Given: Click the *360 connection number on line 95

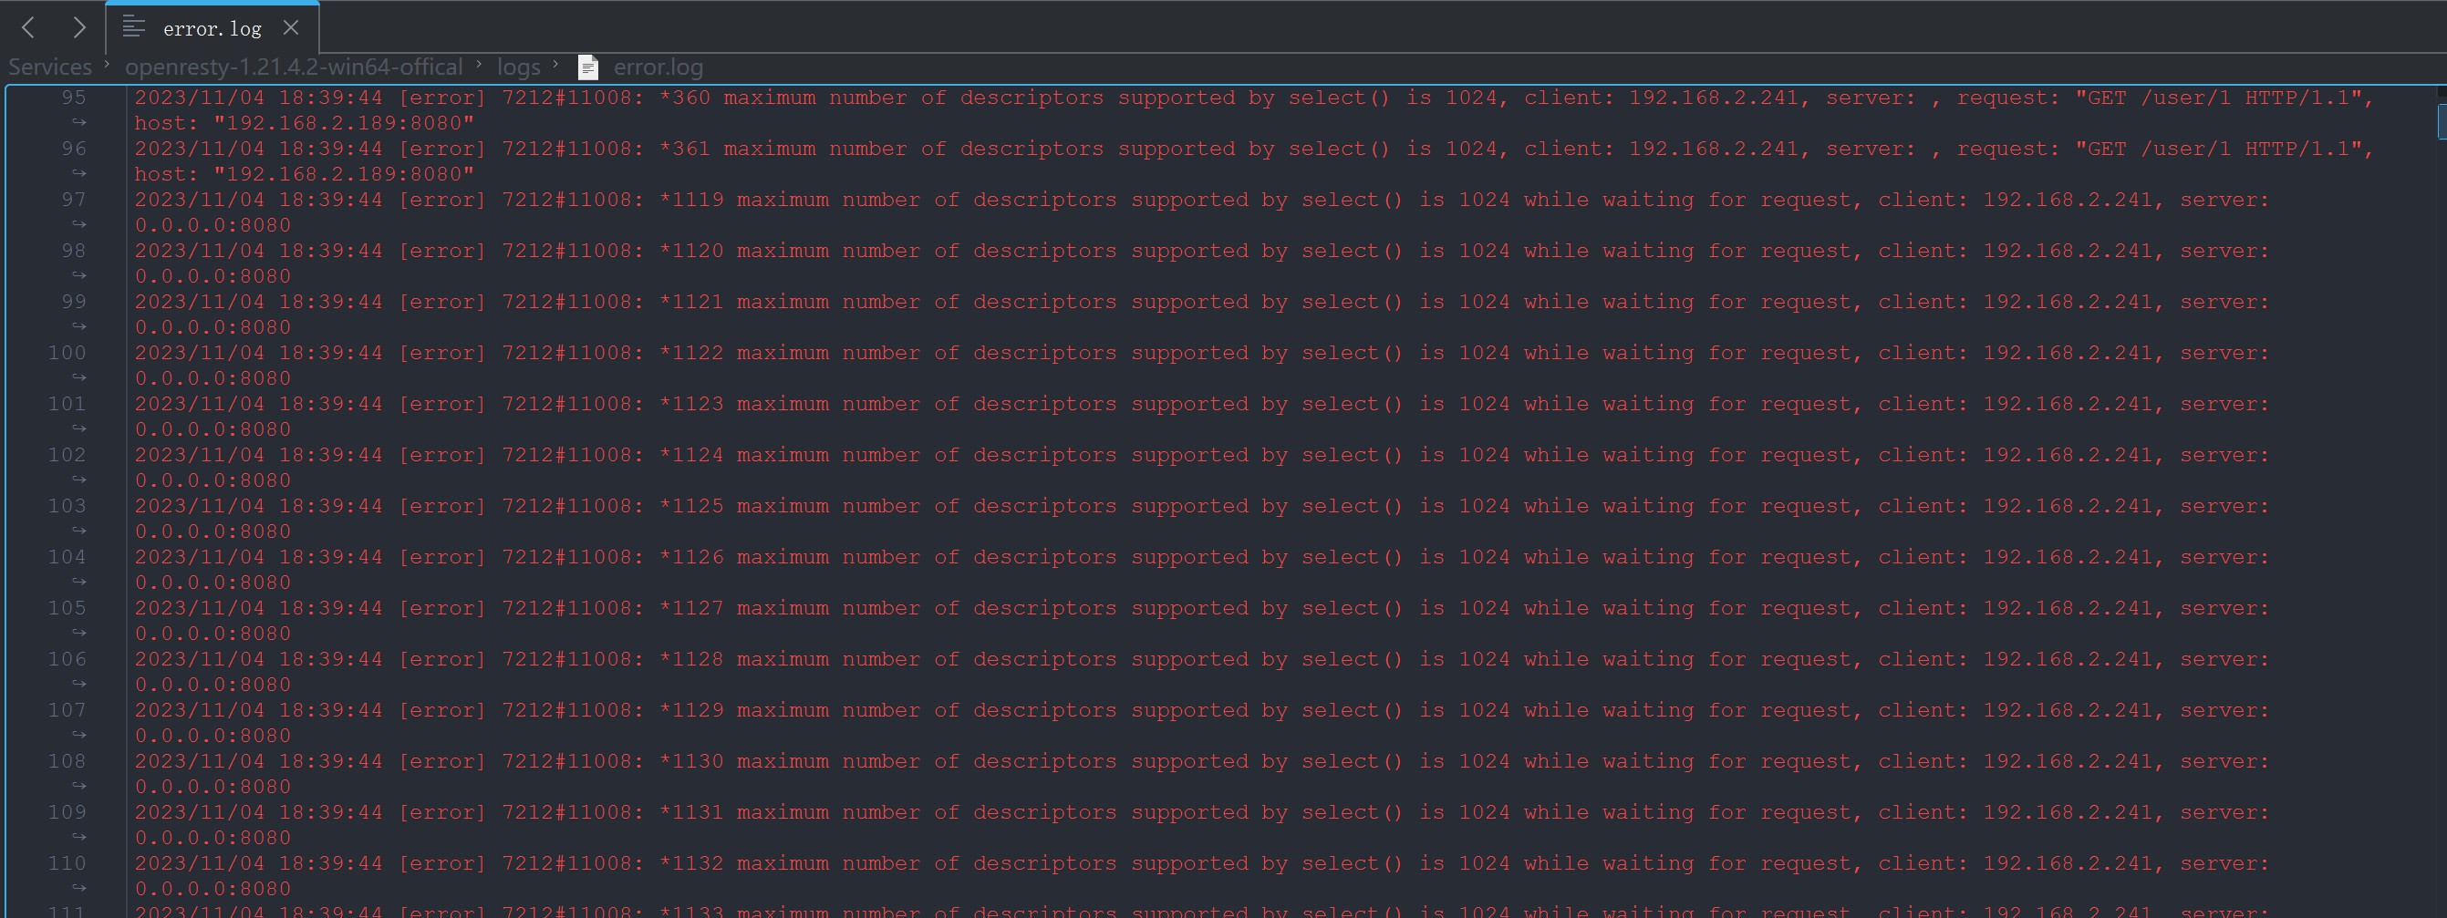Looking at the screenshot, I should tap(685, 98).
